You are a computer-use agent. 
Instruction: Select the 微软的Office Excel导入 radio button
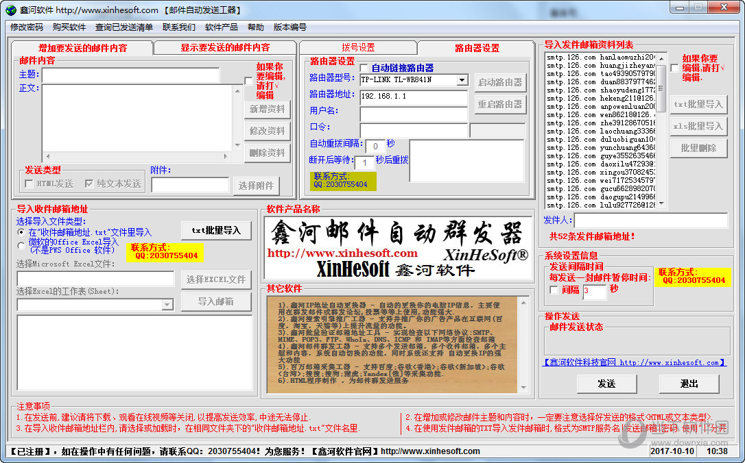[21, 246]
